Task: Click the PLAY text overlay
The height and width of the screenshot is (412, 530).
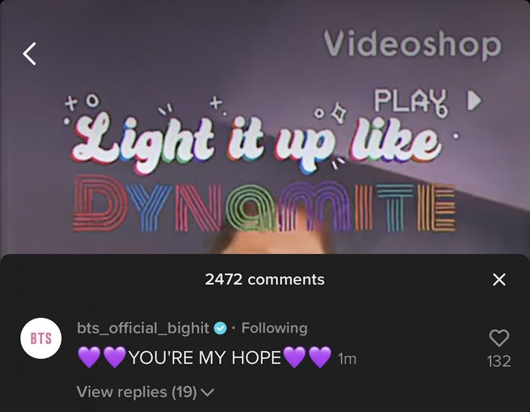Action: tap(411, 101)
